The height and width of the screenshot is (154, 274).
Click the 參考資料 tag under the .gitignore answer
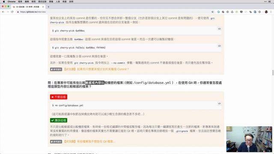(x=56, y=142)
